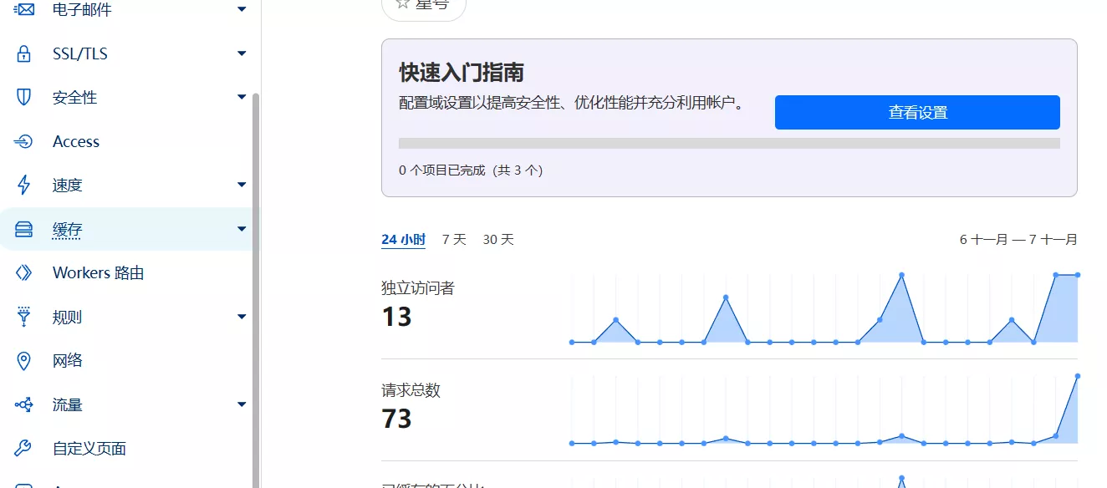
Task: Click the network location pin icon
Action: click(23, 361)
